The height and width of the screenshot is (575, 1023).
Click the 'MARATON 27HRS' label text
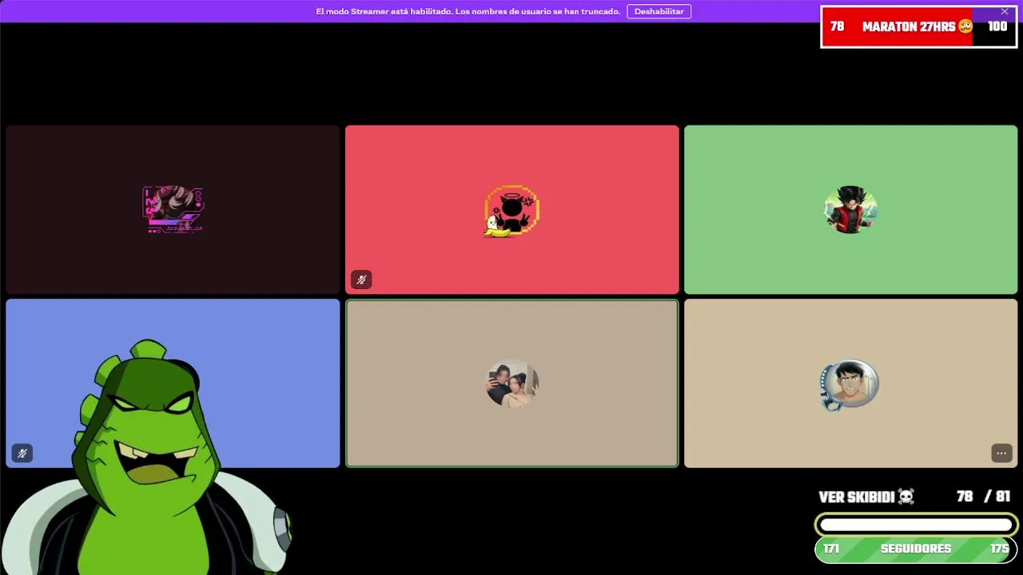pos(909,26)
